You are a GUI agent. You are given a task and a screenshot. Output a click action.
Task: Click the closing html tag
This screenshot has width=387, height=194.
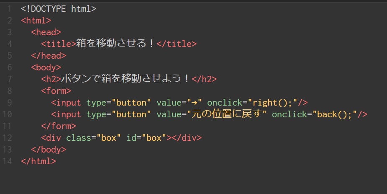pos(38,161)
